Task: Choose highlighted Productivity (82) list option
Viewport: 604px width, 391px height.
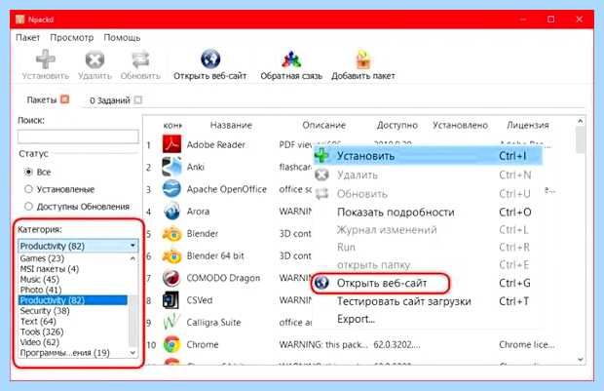Action: [73, 300]
